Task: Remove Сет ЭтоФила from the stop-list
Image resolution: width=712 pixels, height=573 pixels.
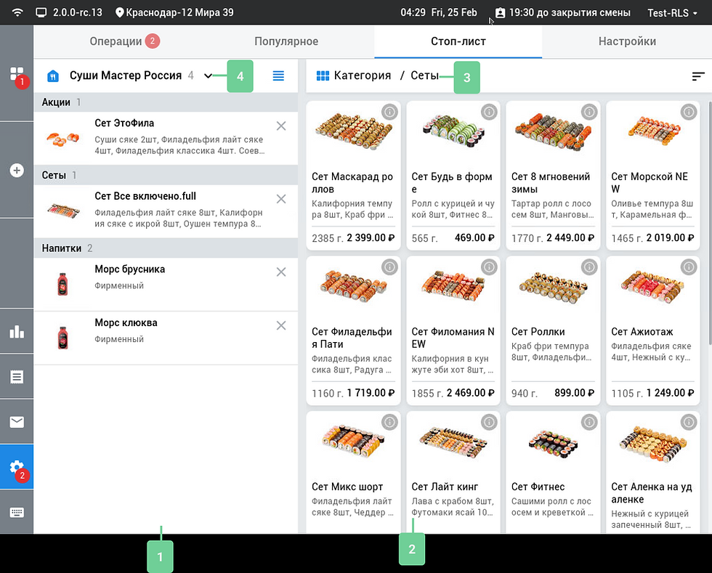Action: point(281,126)
